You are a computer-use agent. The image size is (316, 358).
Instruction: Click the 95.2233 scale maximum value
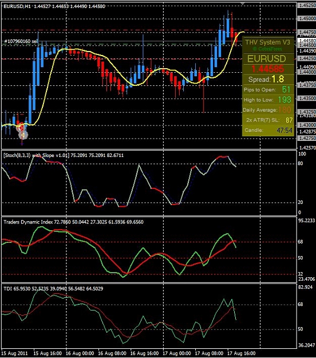pos(307,221)
